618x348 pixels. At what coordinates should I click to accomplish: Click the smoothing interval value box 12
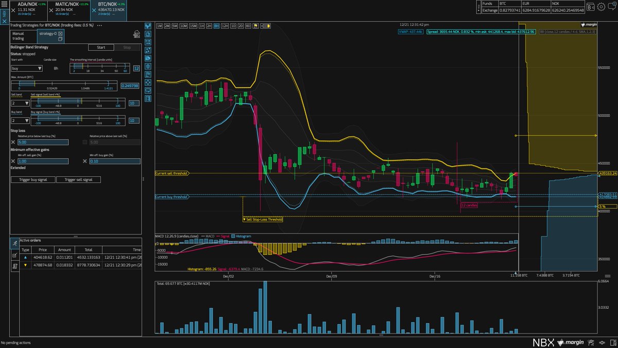pos(136,68)
